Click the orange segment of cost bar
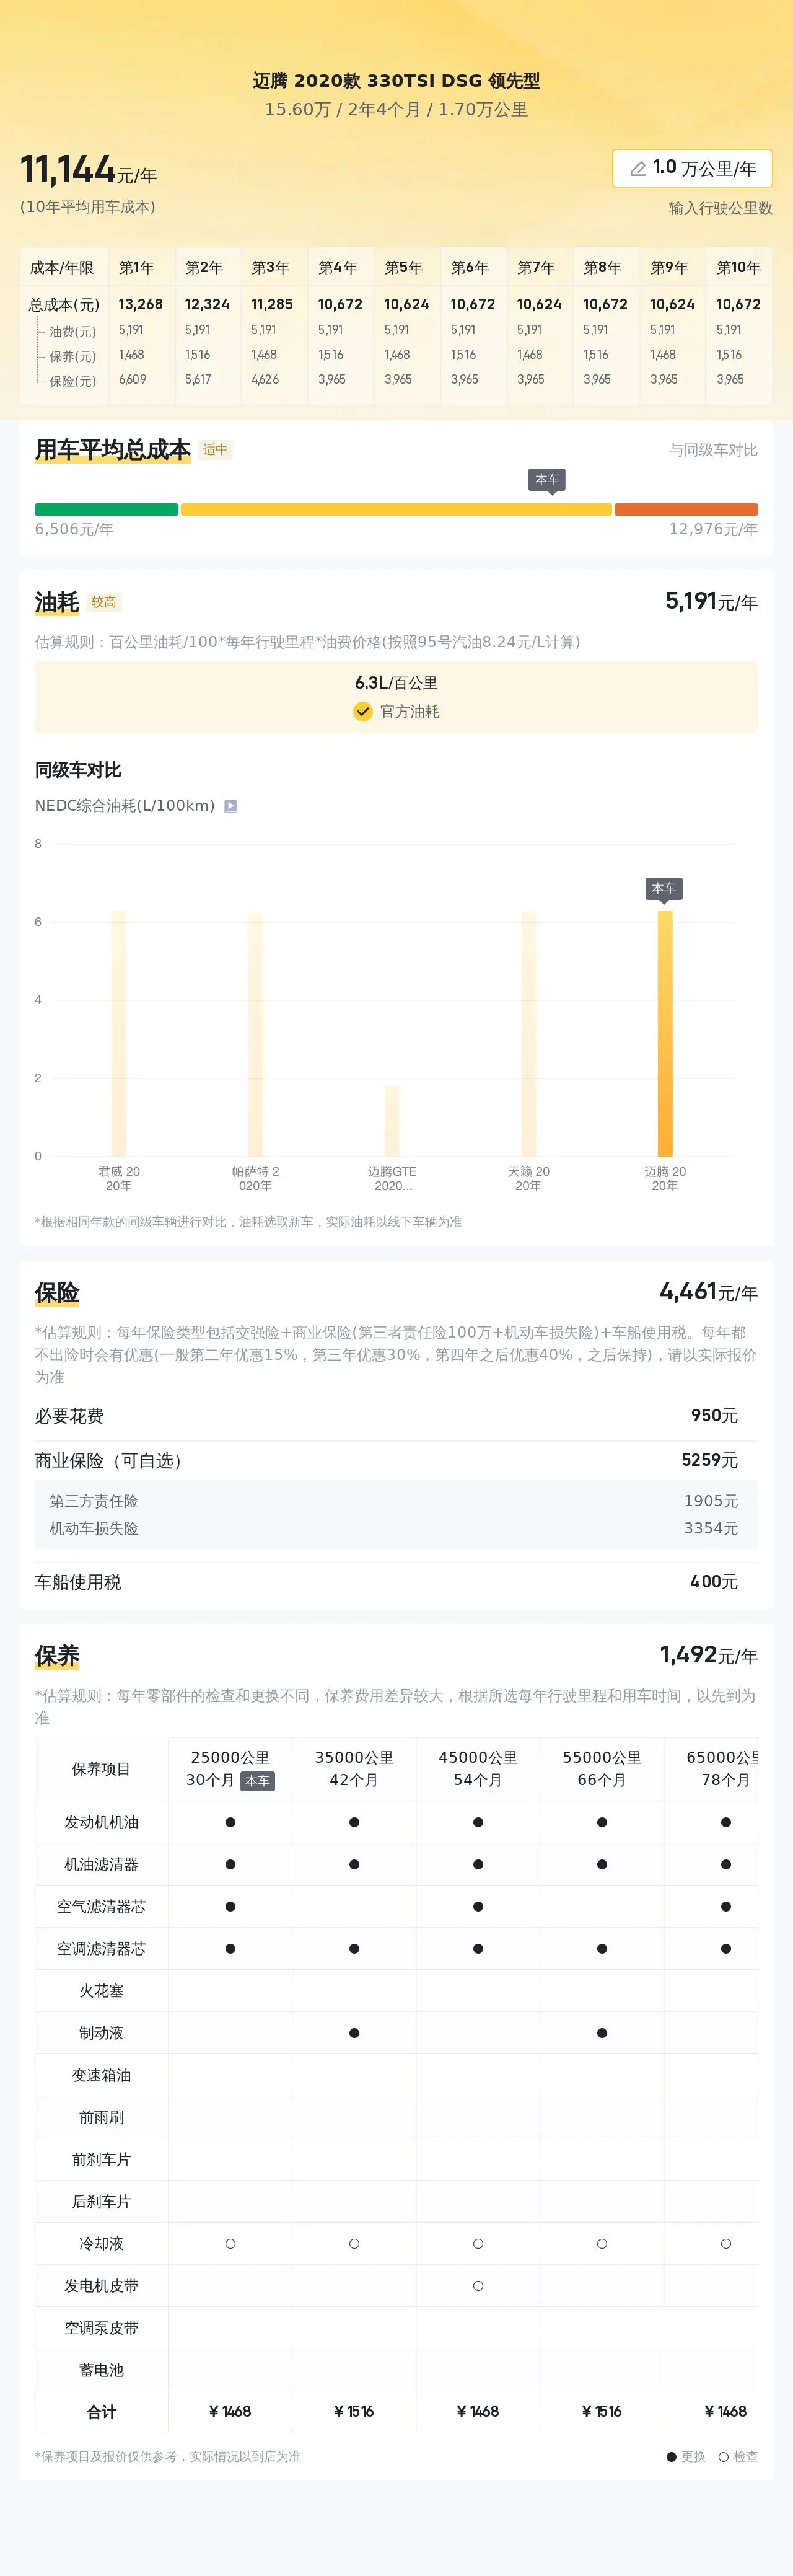Image resolution: width=793 pixels, height=2576 pixels. (686, 509)
